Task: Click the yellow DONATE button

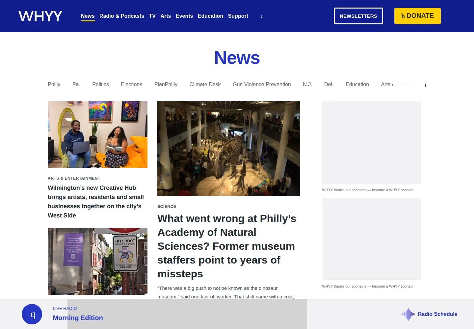Action: pyautogui.click(x=417, y=16)
